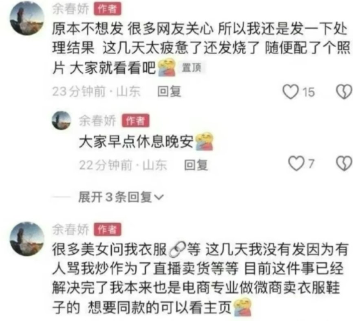The width and height of the screenshot is (353, 321).
Task: Click hug emoji after 大家就看看吧
Action: pos(167,67)
